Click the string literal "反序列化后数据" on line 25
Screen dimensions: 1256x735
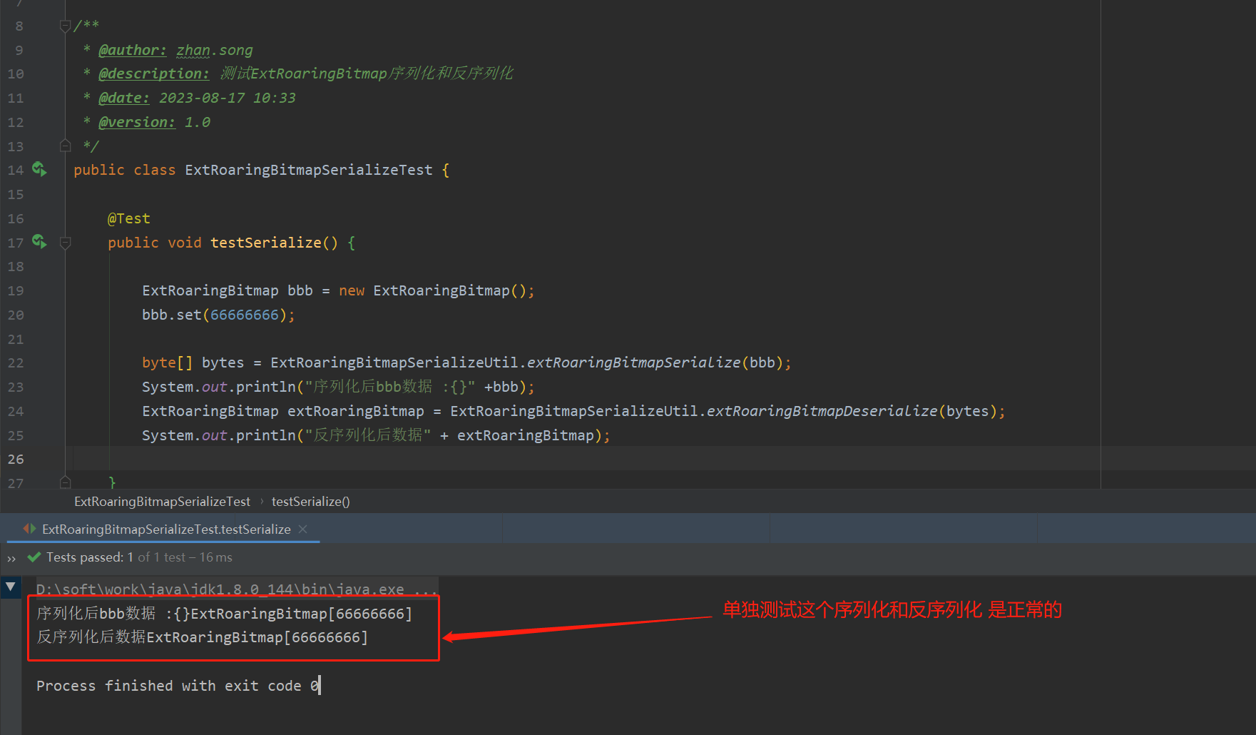(x=368, y=435)
